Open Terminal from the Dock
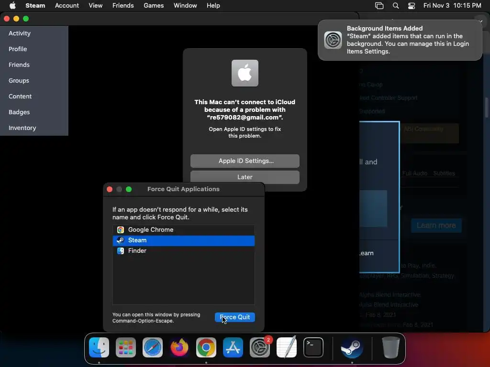This screenshot has height=367, width=490. point(313,347)
